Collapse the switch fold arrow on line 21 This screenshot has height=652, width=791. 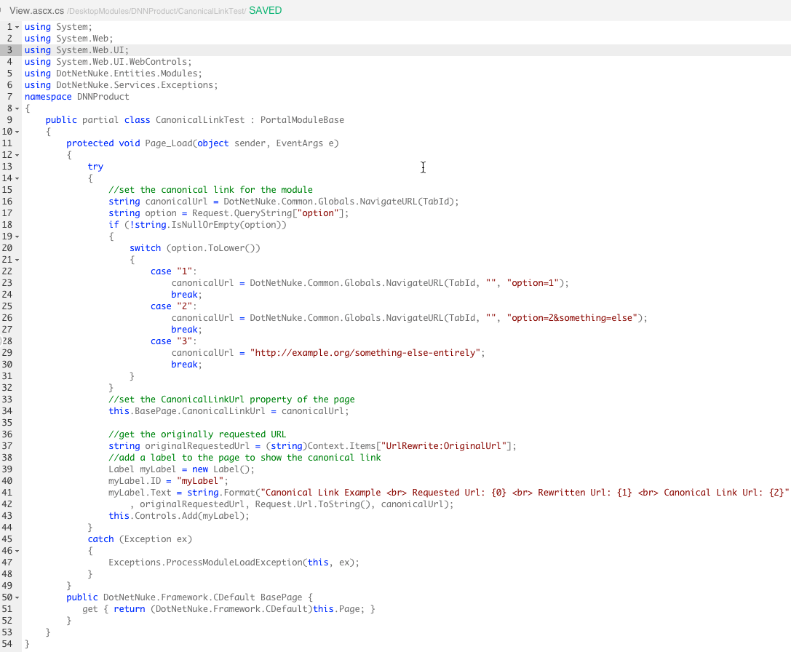[17, 260]
